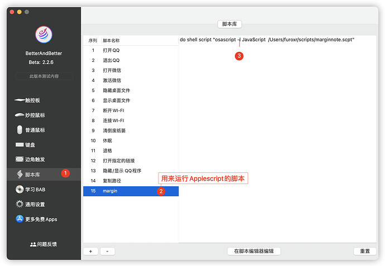The image size is (385, 266).
Task: Select script row 激活微信
Action: [131, 80]
